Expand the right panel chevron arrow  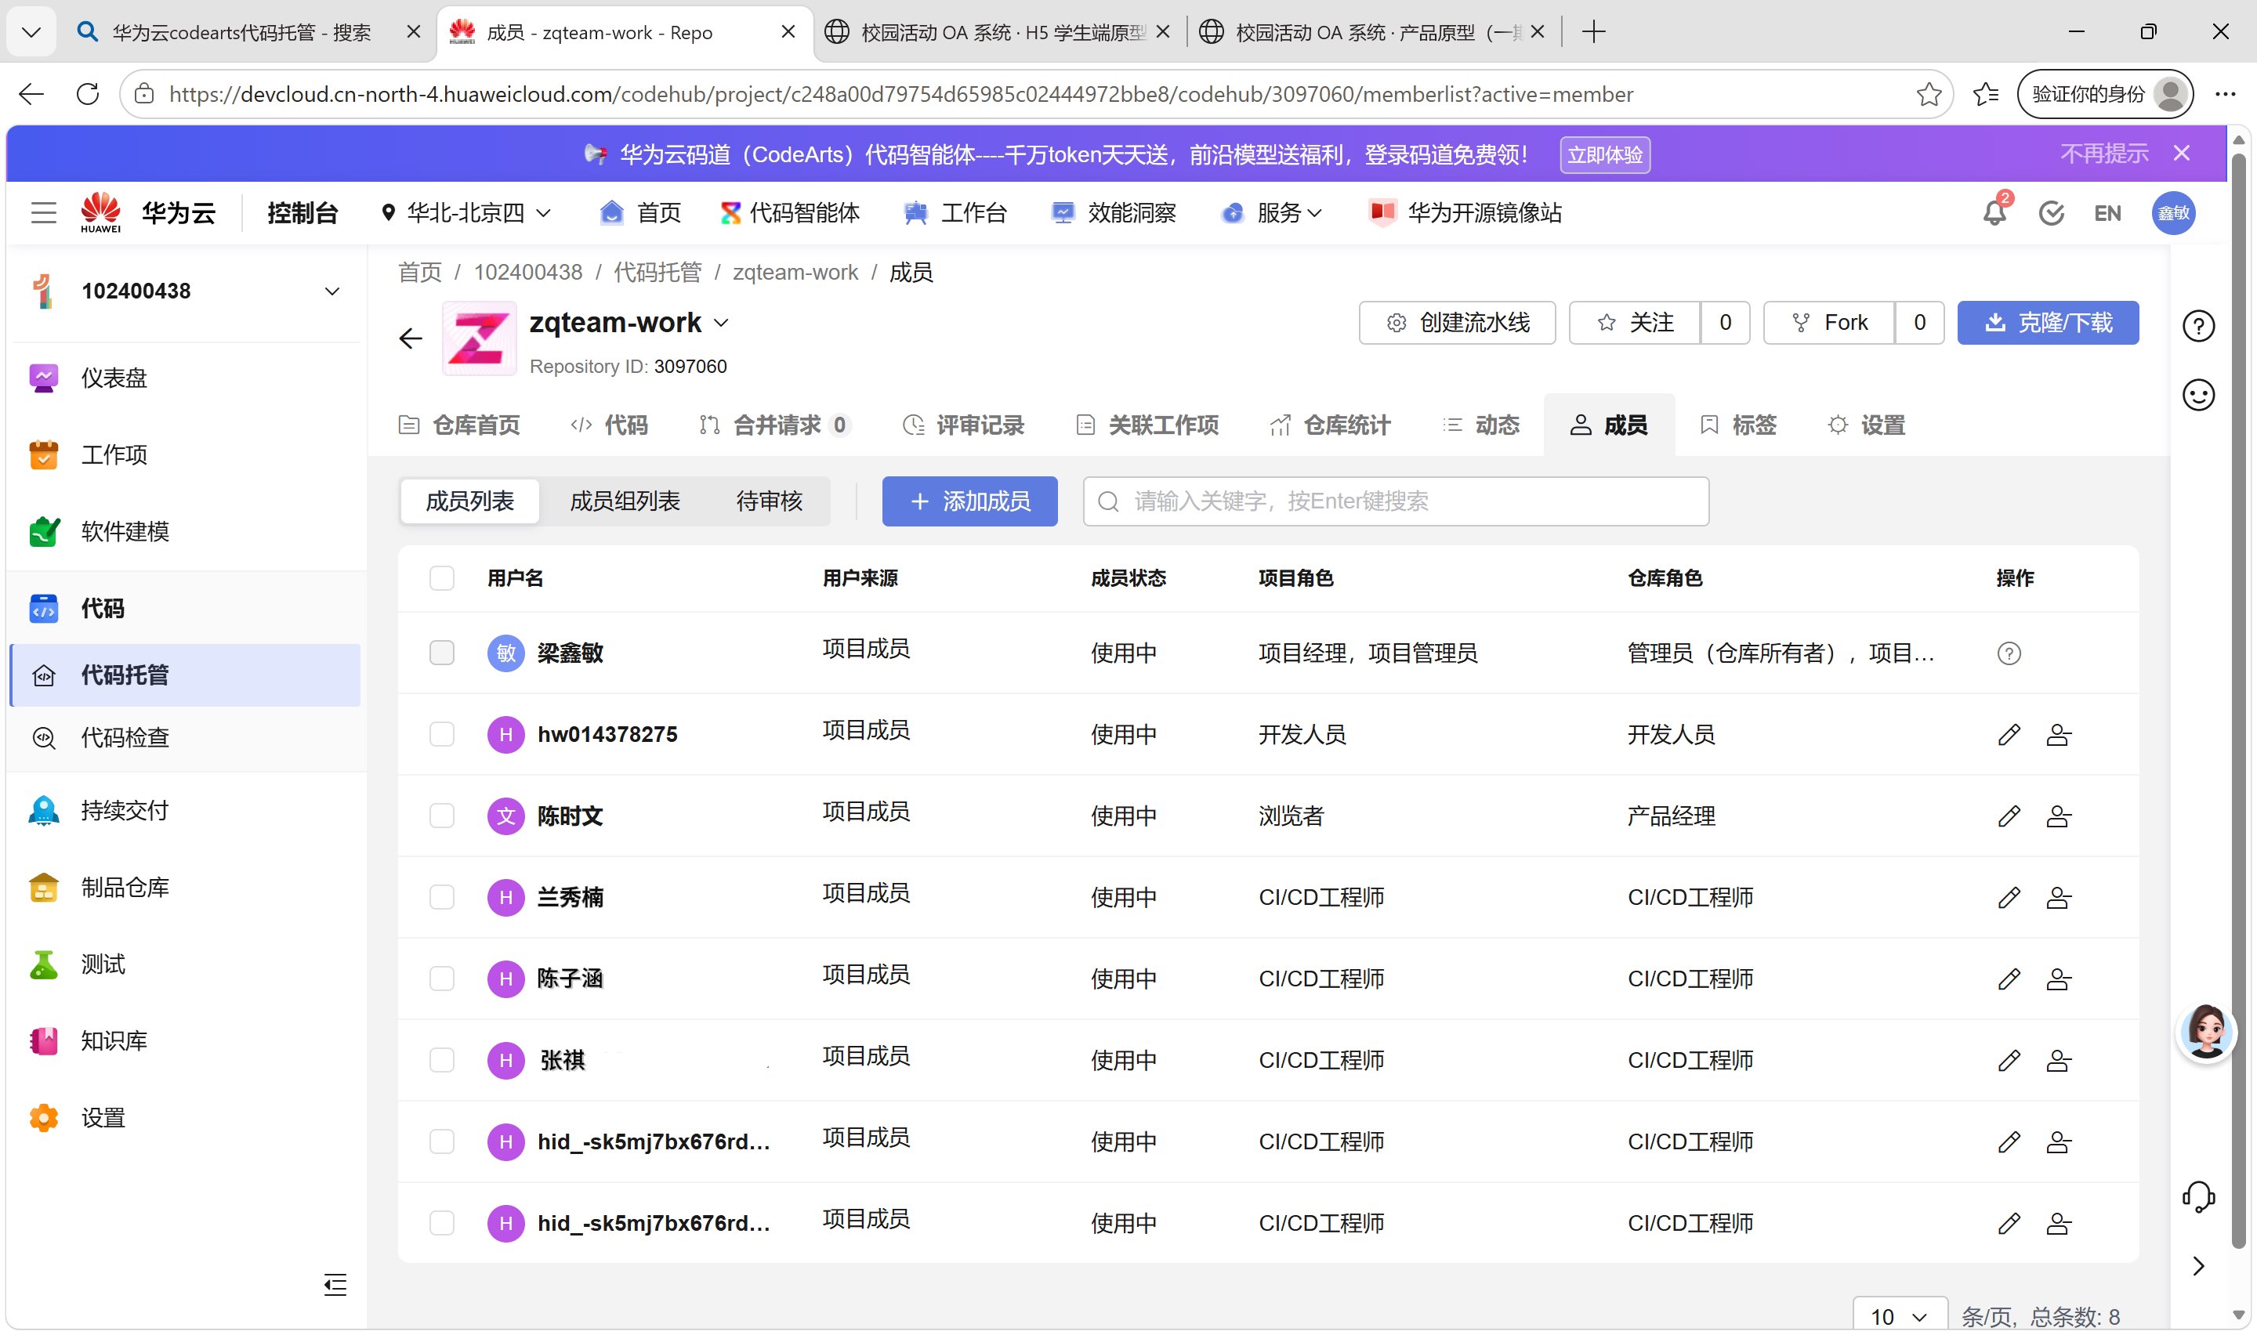pos(2198,1266)
